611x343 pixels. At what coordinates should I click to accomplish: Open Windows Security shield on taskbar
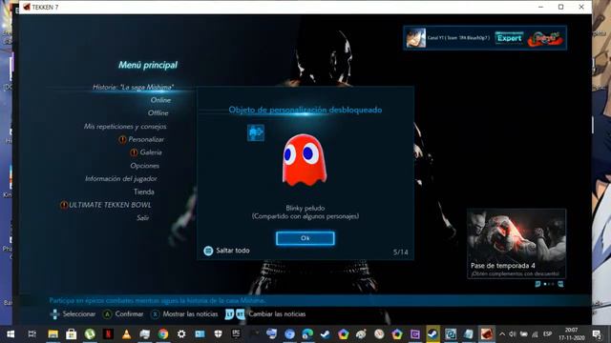pos(219,334)
